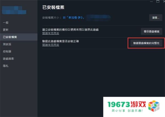Close the properties window
This screenshot has height=117, width=165.
click(x=164, y=1)
